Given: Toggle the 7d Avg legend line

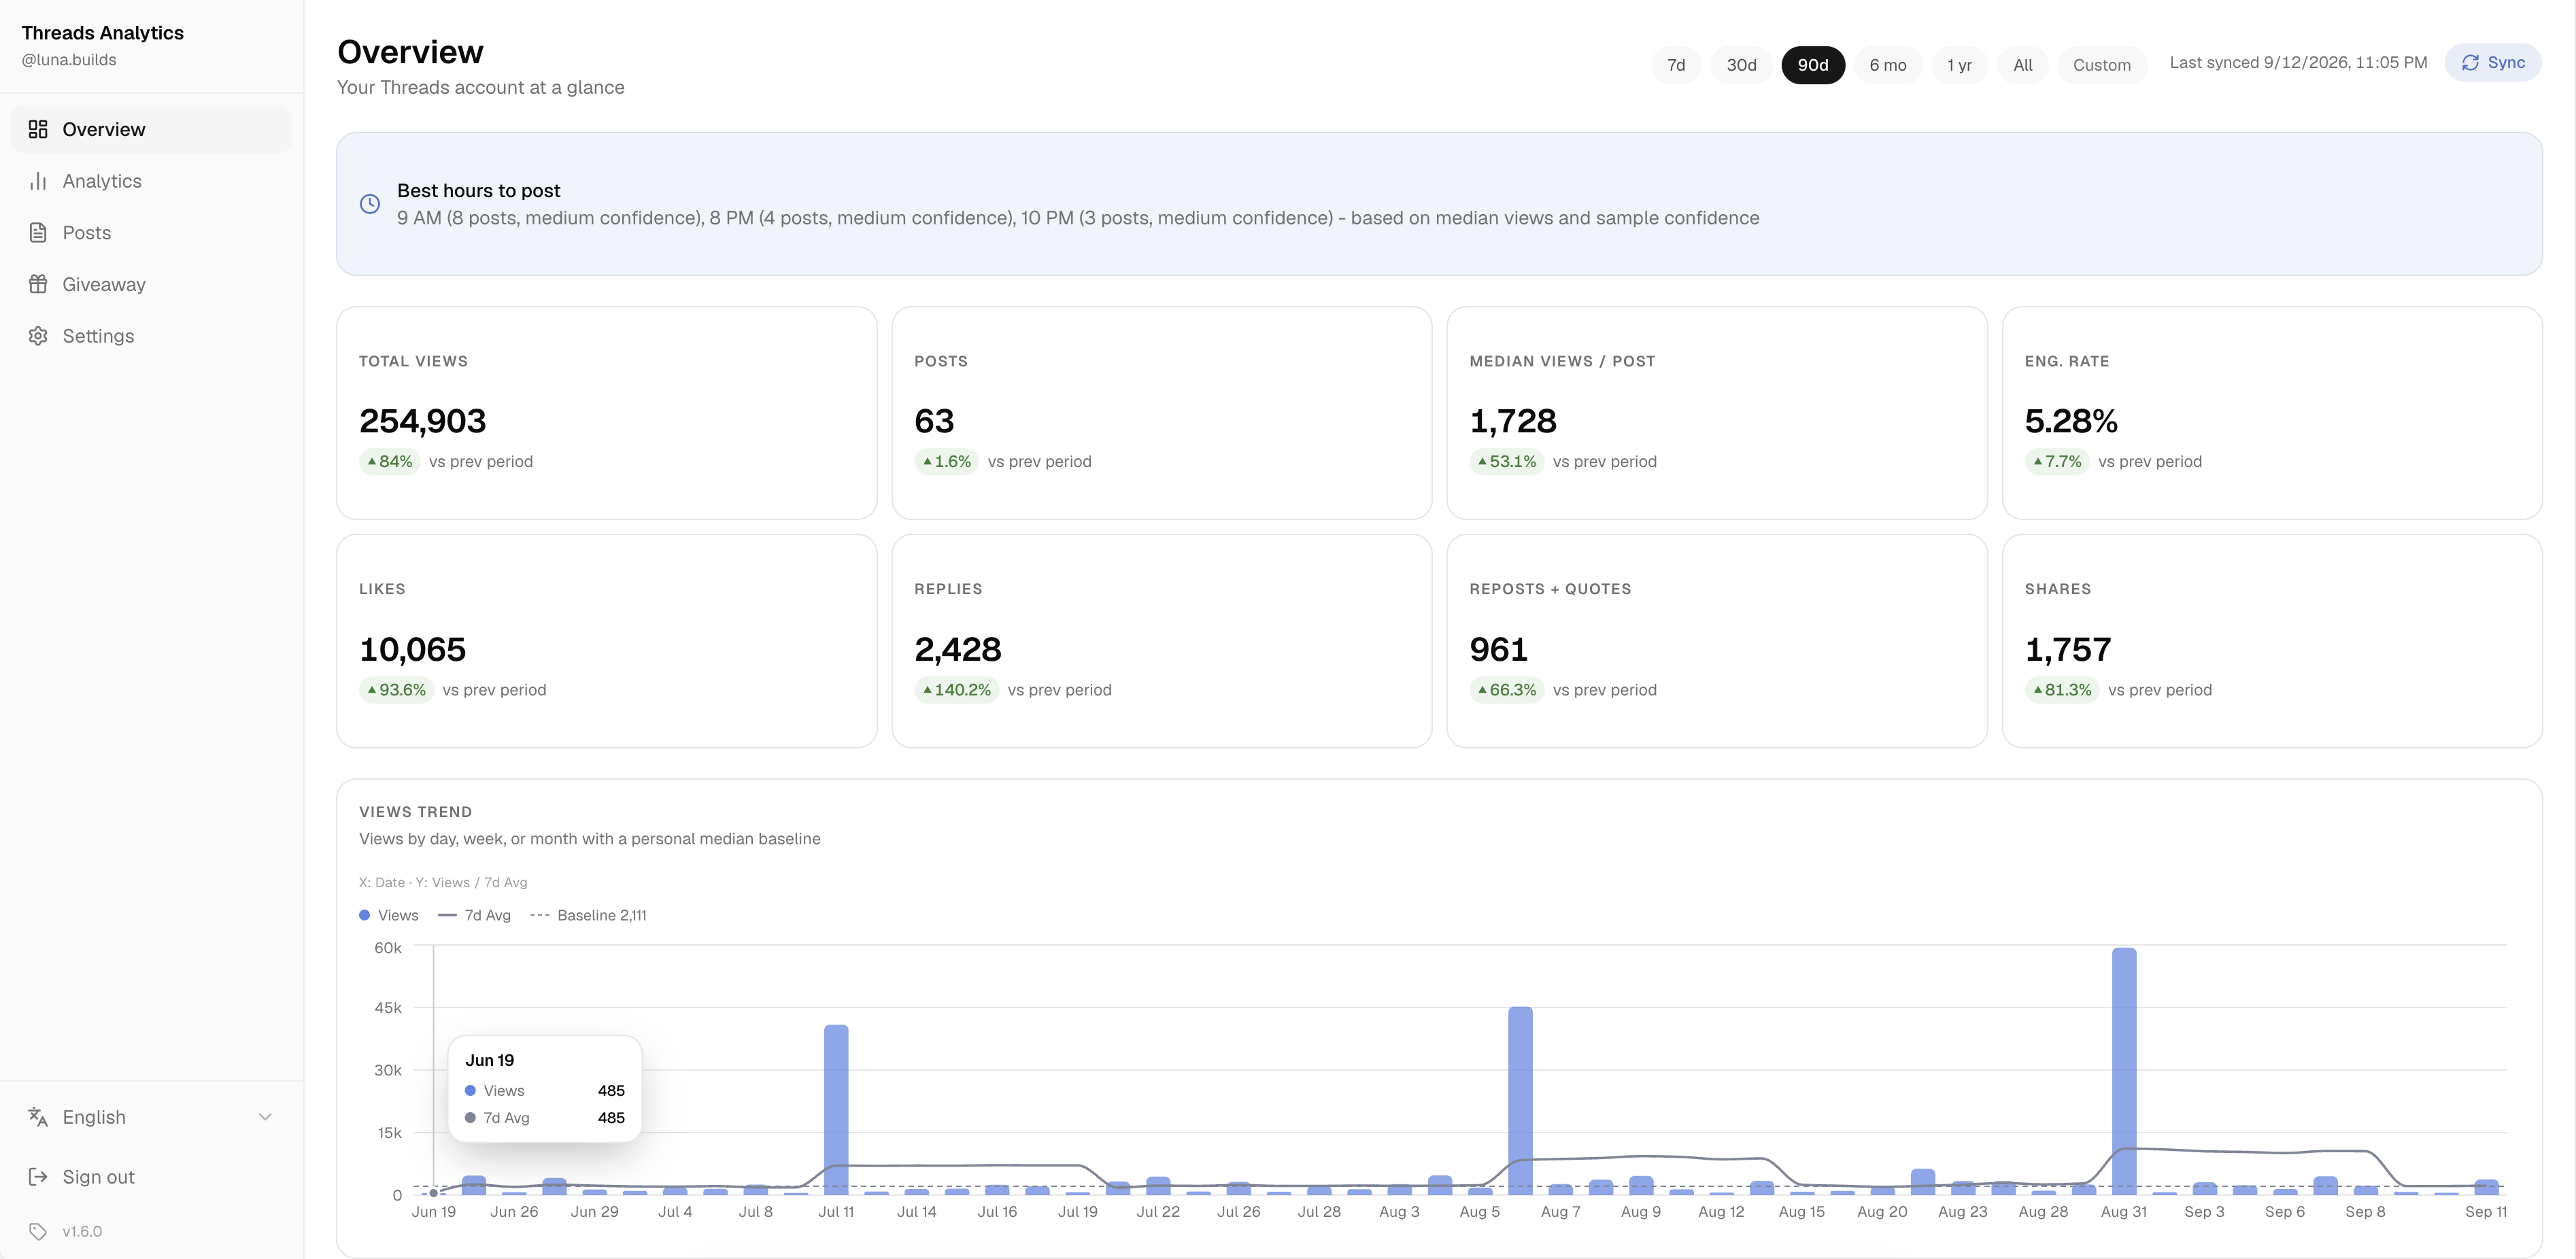Looking at the screenshot, I should (x=447, y=915).
